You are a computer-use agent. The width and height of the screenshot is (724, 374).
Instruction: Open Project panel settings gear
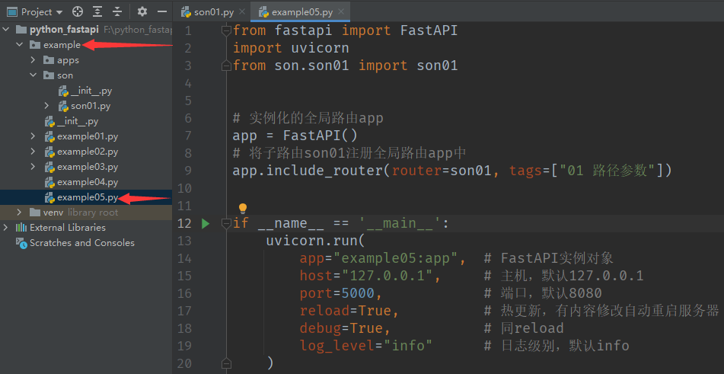coord(142,12)
